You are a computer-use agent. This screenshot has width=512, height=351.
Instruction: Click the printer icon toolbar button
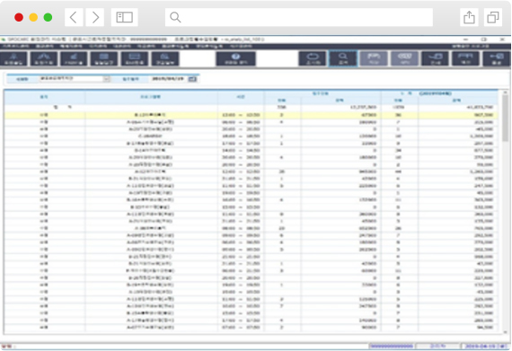(x=465, y=58)
